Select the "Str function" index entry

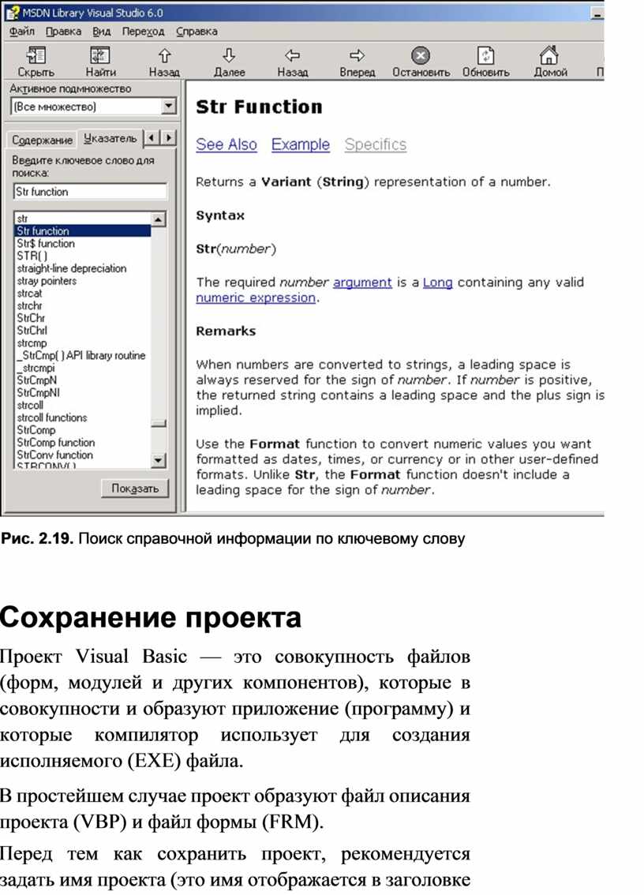tap(83, 230)
